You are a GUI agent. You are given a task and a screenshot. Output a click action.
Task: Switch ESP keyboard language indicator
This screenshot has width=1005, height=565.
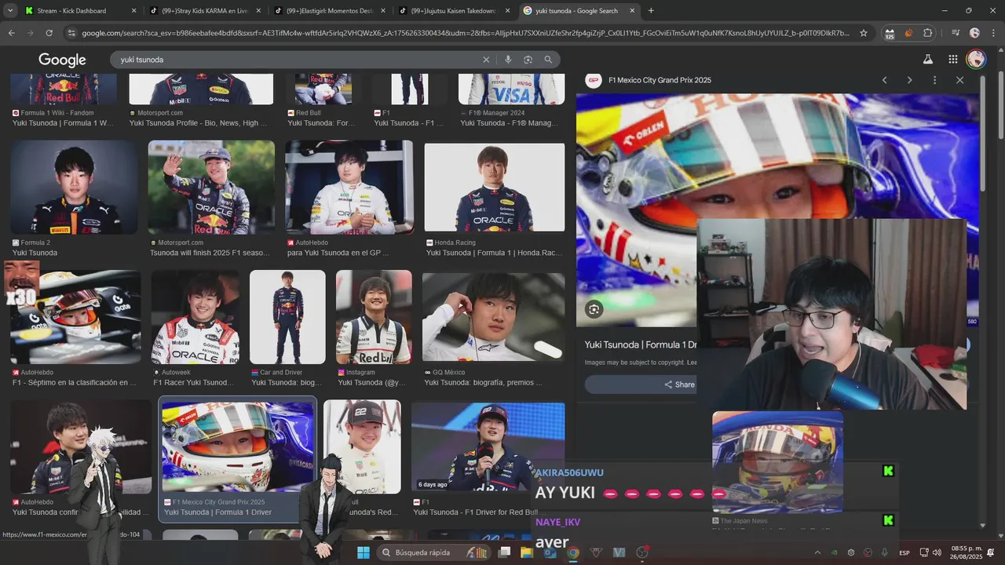(x=904, y=552)
